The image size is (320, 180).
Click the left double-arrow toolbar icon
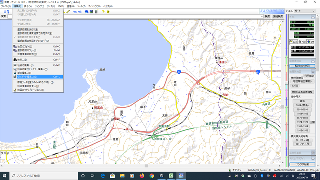click(75, 12)
